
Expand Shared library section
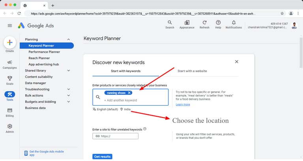click(69, 70)
